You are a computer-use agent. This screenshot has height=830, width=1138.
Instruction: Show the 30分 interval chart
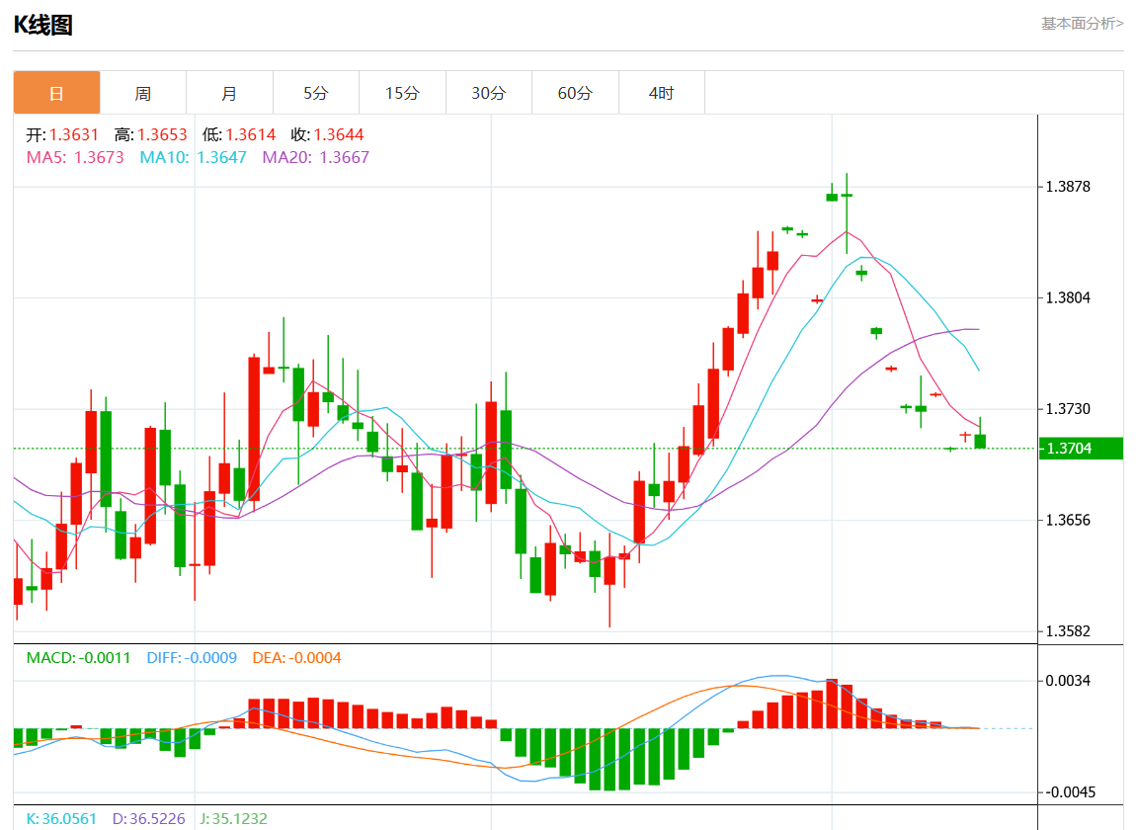(488, 93)
